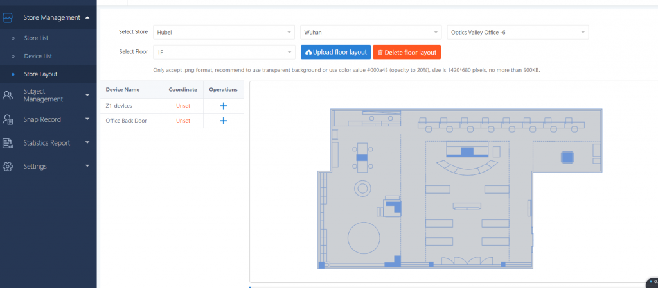Click the Statistics Report icon
Screen dimensions: 658x288
(8, 143)
